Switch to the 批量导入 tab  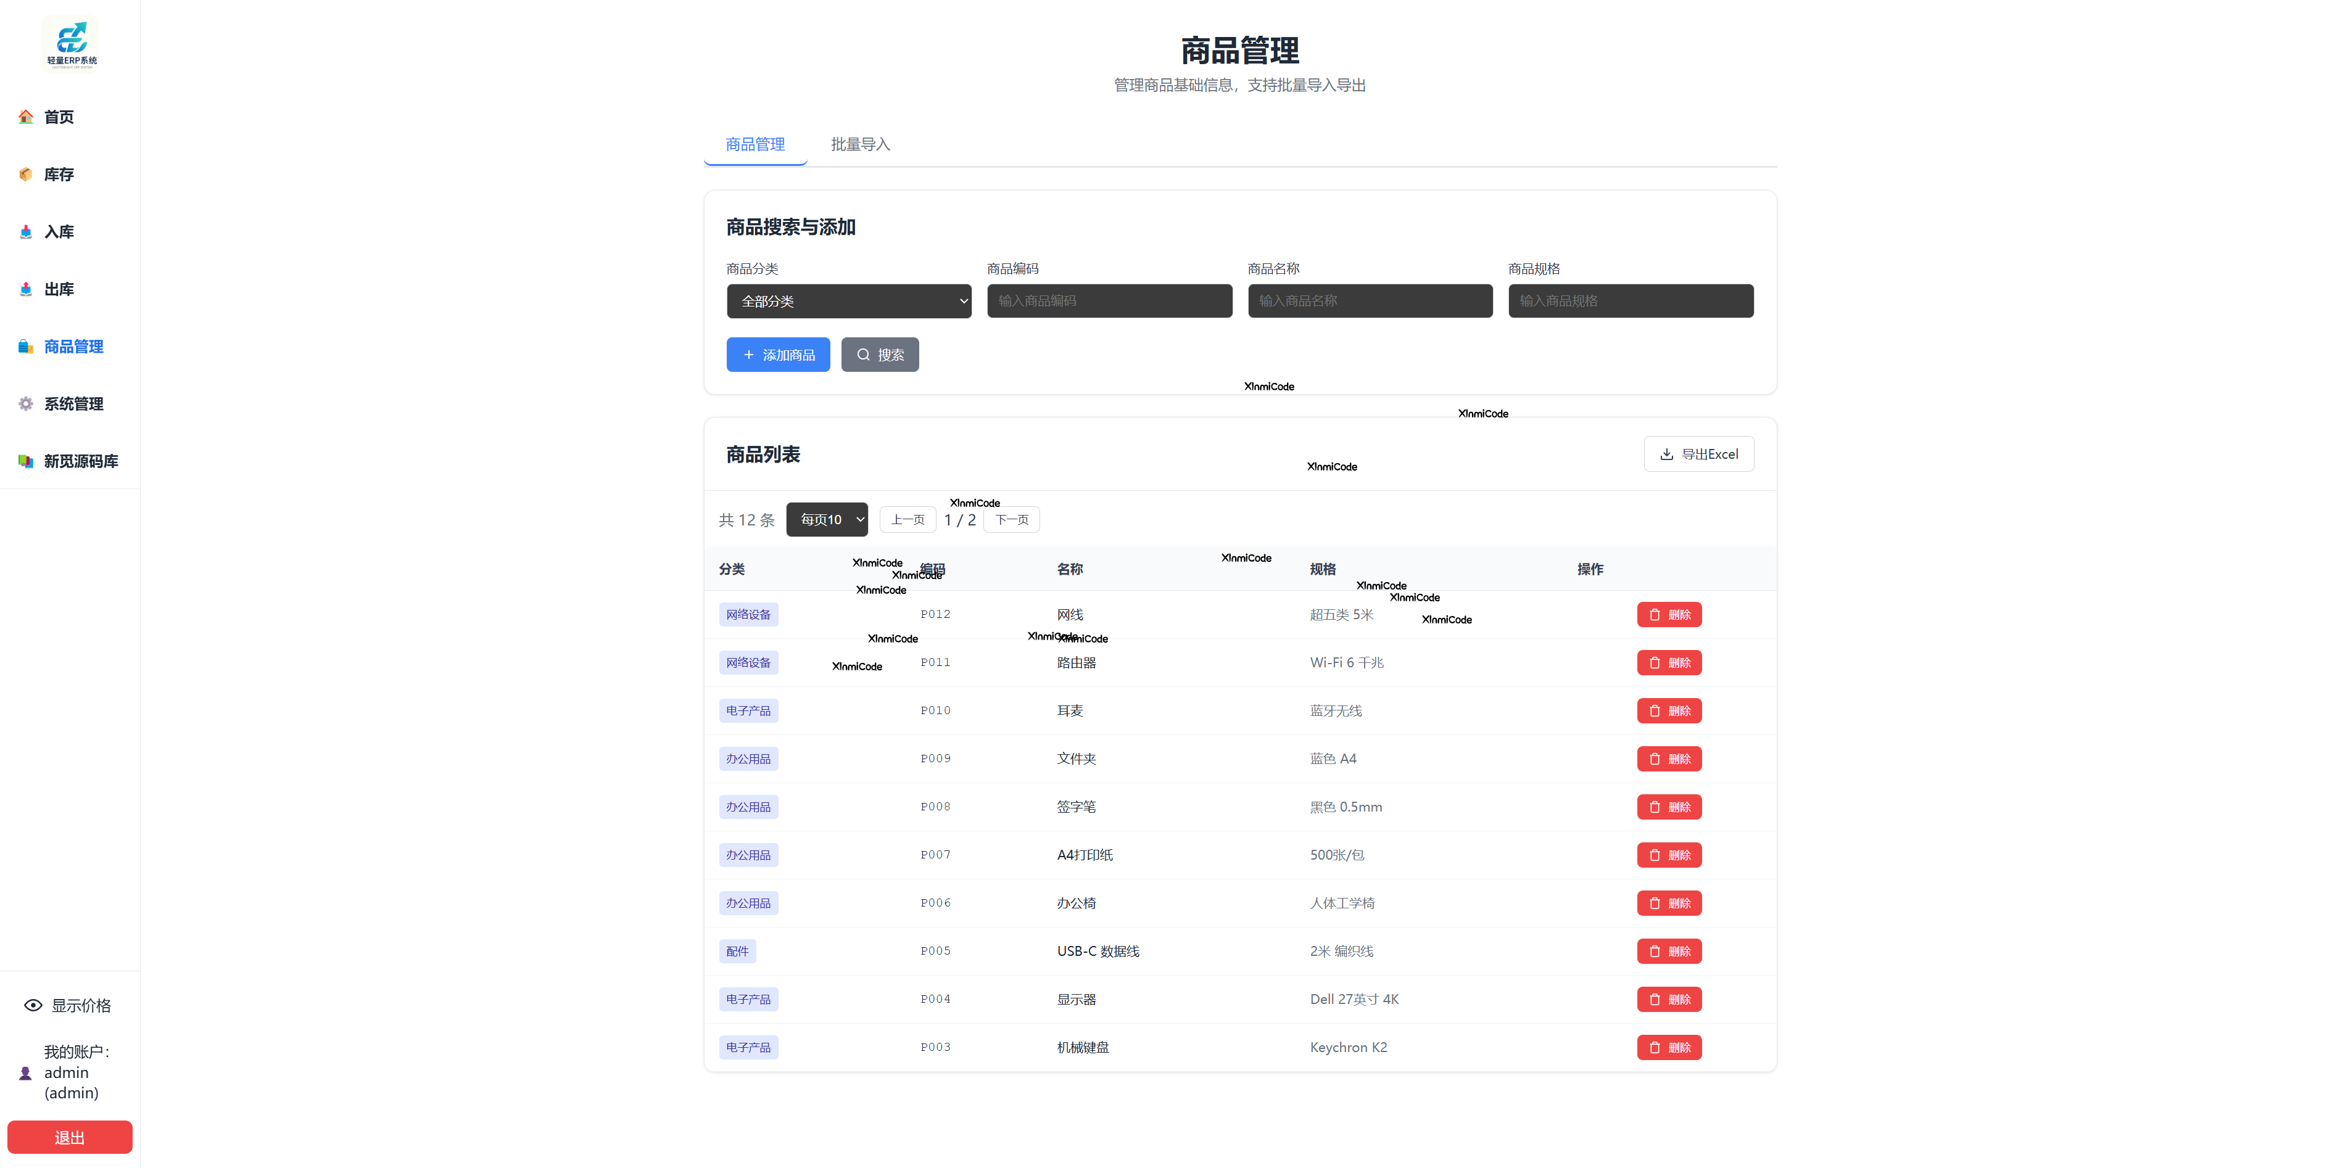point(859,144)
